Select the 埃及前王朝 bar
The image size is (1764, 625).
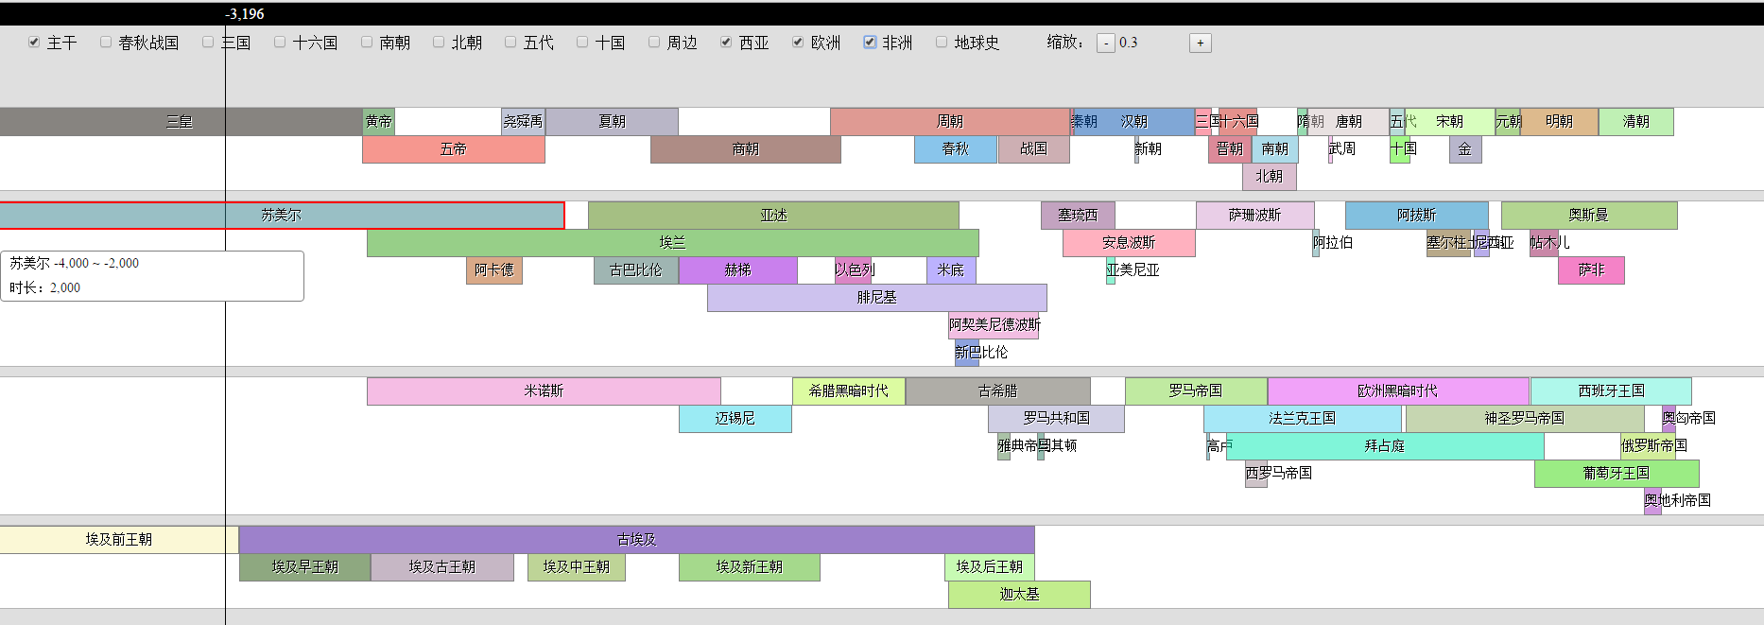118,540
